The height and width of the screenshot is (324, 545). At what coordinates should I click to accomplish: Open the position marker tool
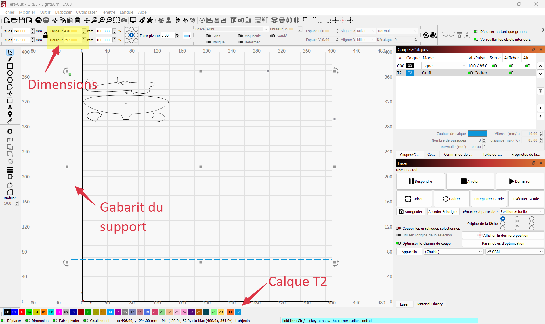(10, 114)
